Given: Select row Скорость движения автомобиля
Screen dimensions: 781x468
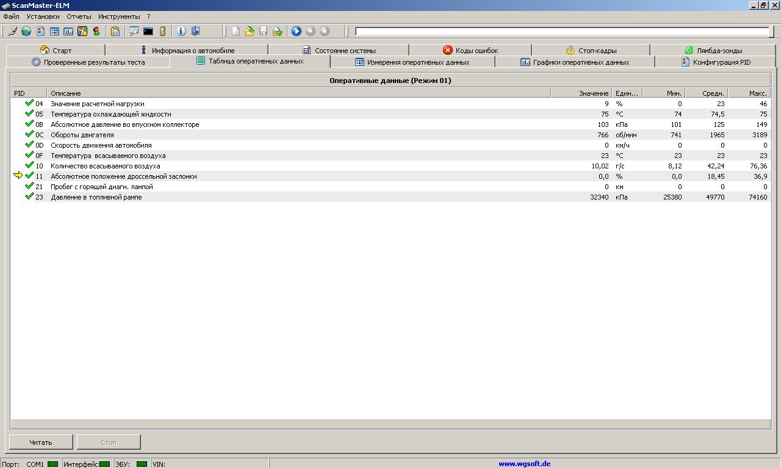Looking at the screenshot, I should 390,145.
